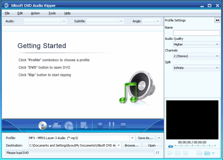223x160 pixels.
Task: Open the Edit menu
Action: pos(20,13)
